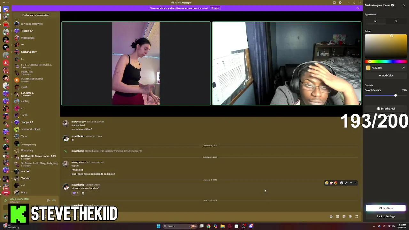Open Bbmaymay direct message

point(36,150)
